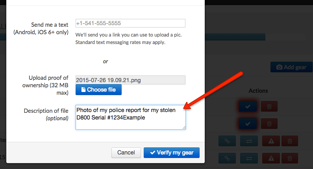Click the uploaded file name field
Screen dimensions: 313x169
pos(130,80)
